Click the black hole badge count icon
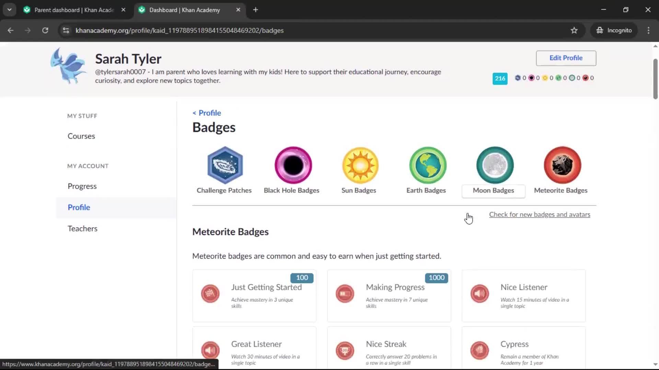Viewport: 659px width, 370px height. tap(531, 78)
